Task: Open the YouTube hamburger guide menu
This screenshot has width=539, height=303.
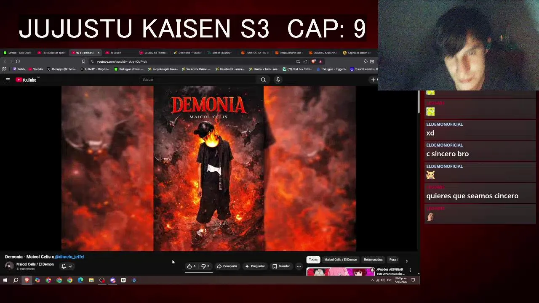Action: (8, 80)
